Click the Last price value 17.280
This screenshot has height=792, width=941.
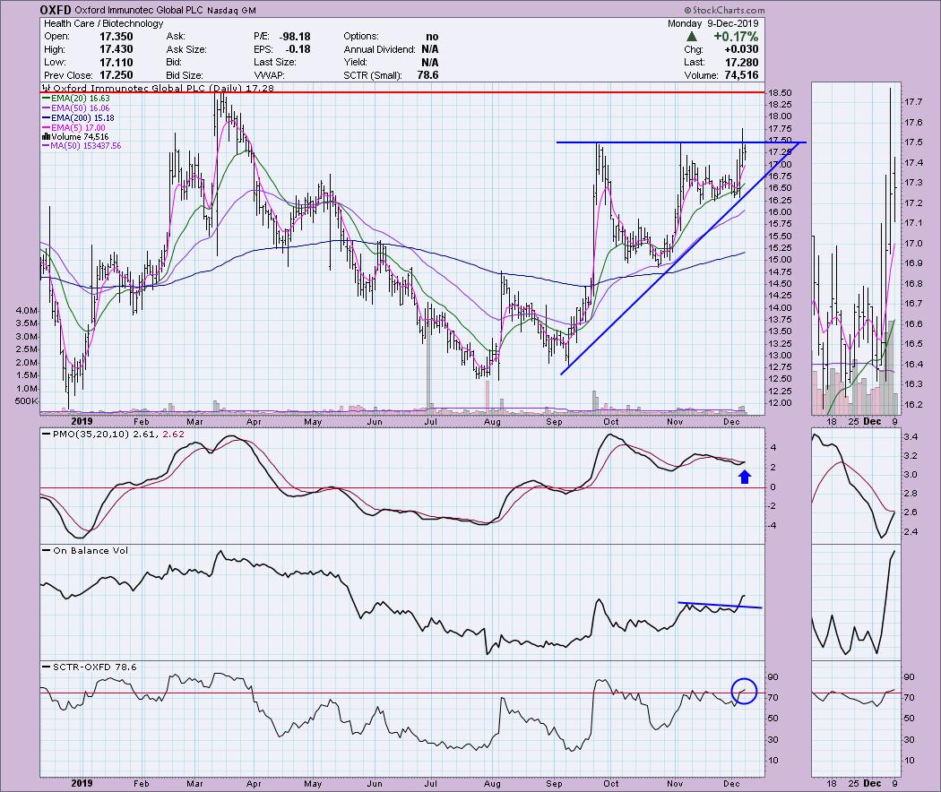pyautogui.click(x=741, y=63)
